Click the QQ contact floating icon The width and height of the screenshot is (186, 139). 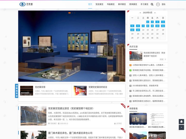(181, 121)
